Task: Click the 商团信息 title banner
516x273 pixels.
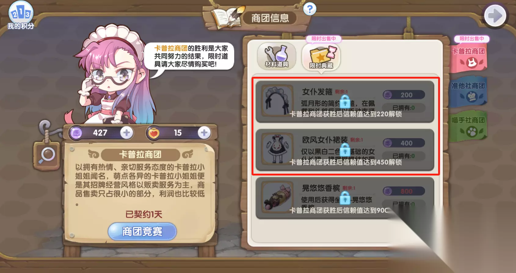Action: 270,18
